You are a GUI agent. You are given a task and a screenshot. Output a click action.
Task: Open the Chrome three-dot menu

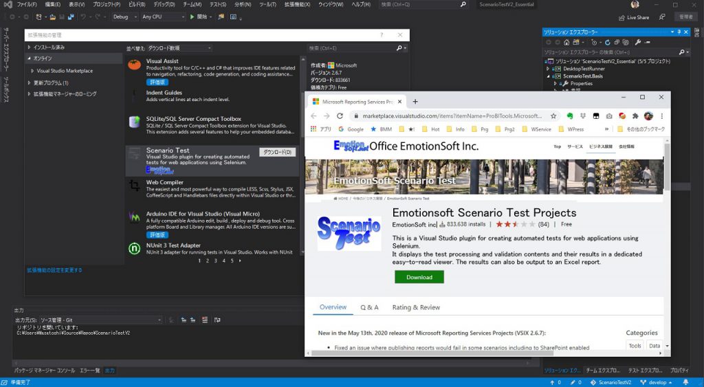[x=662, y=116]
